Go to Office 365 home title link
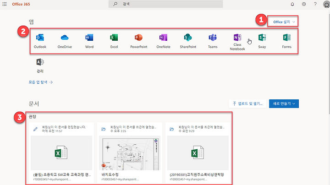330x185 pixels. [x=21, y=4]
